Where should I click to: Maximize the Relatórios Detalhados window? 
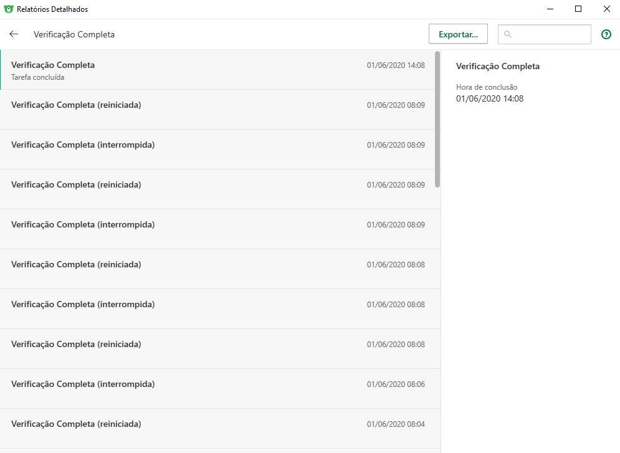(x=578, y=9)
